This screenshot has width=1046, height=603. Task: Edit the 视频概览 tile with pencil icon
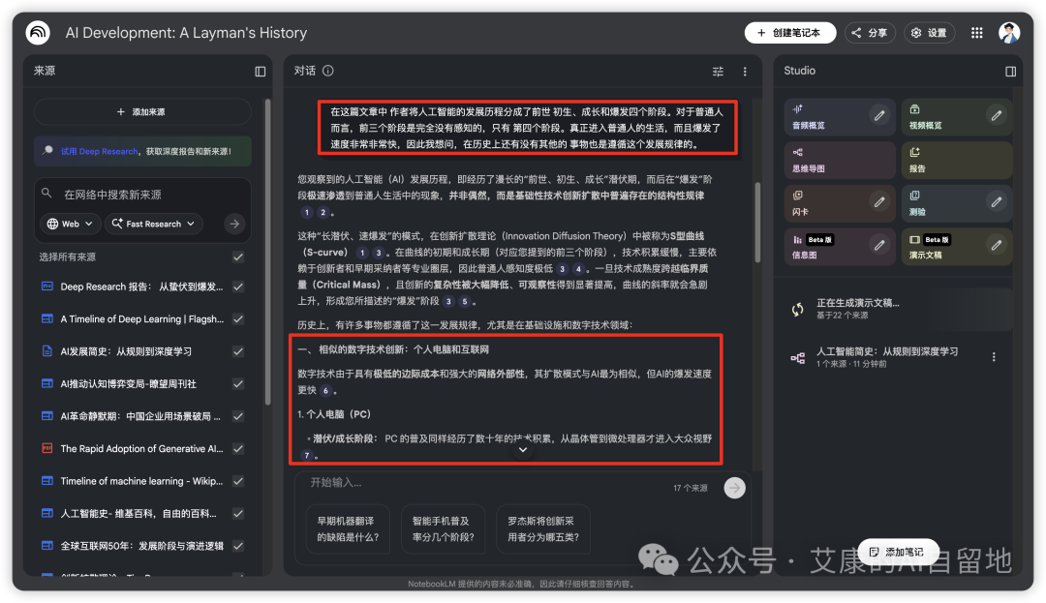tap(996, 116)
